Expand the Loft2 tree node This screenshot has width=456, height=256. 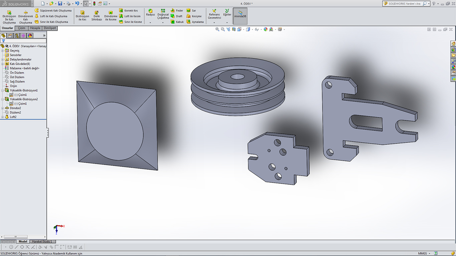(x=3, y=117)
